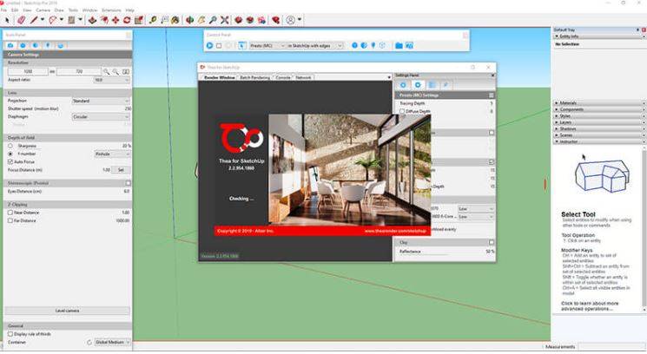Toggle Display rule of thirds checkbox

10,333
